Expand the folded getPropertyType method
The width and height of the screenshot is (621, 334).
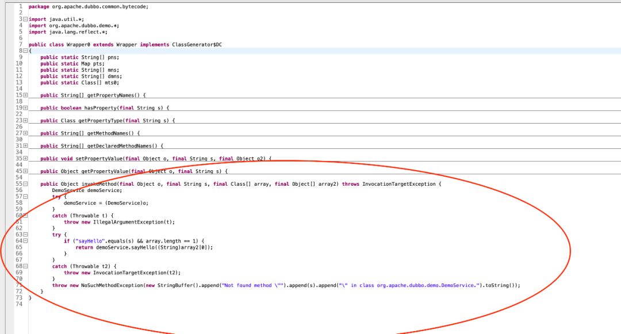[x=25, y=120]
